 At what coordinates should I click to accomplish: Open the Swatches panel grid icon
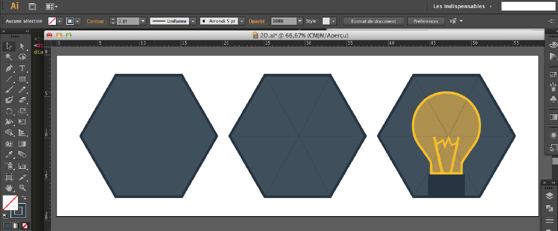pyautogui.click(x=553, y=74)
